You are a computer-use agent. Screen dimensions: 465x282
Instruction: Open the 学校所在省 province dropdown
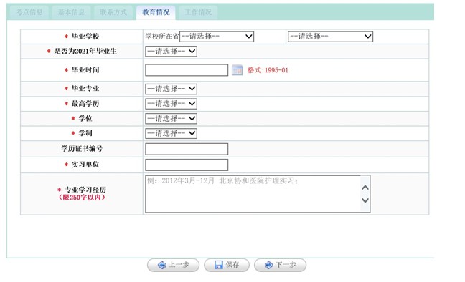click(217, 37)
